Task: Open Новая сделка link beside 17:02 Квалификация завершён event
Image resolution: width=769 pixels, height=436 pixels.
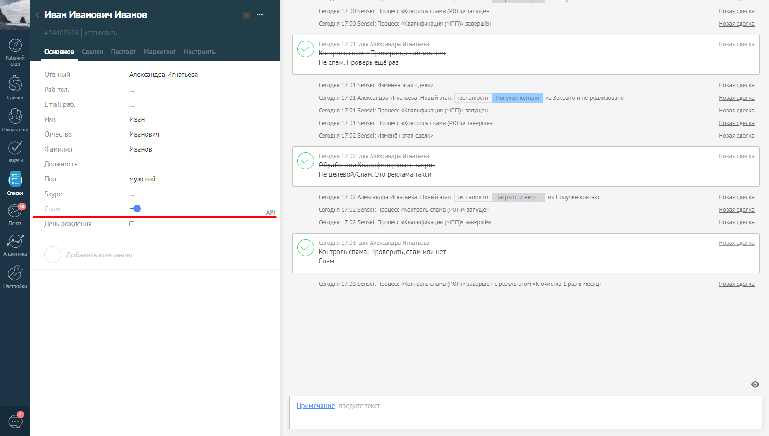Action: (x=736, y=222)
